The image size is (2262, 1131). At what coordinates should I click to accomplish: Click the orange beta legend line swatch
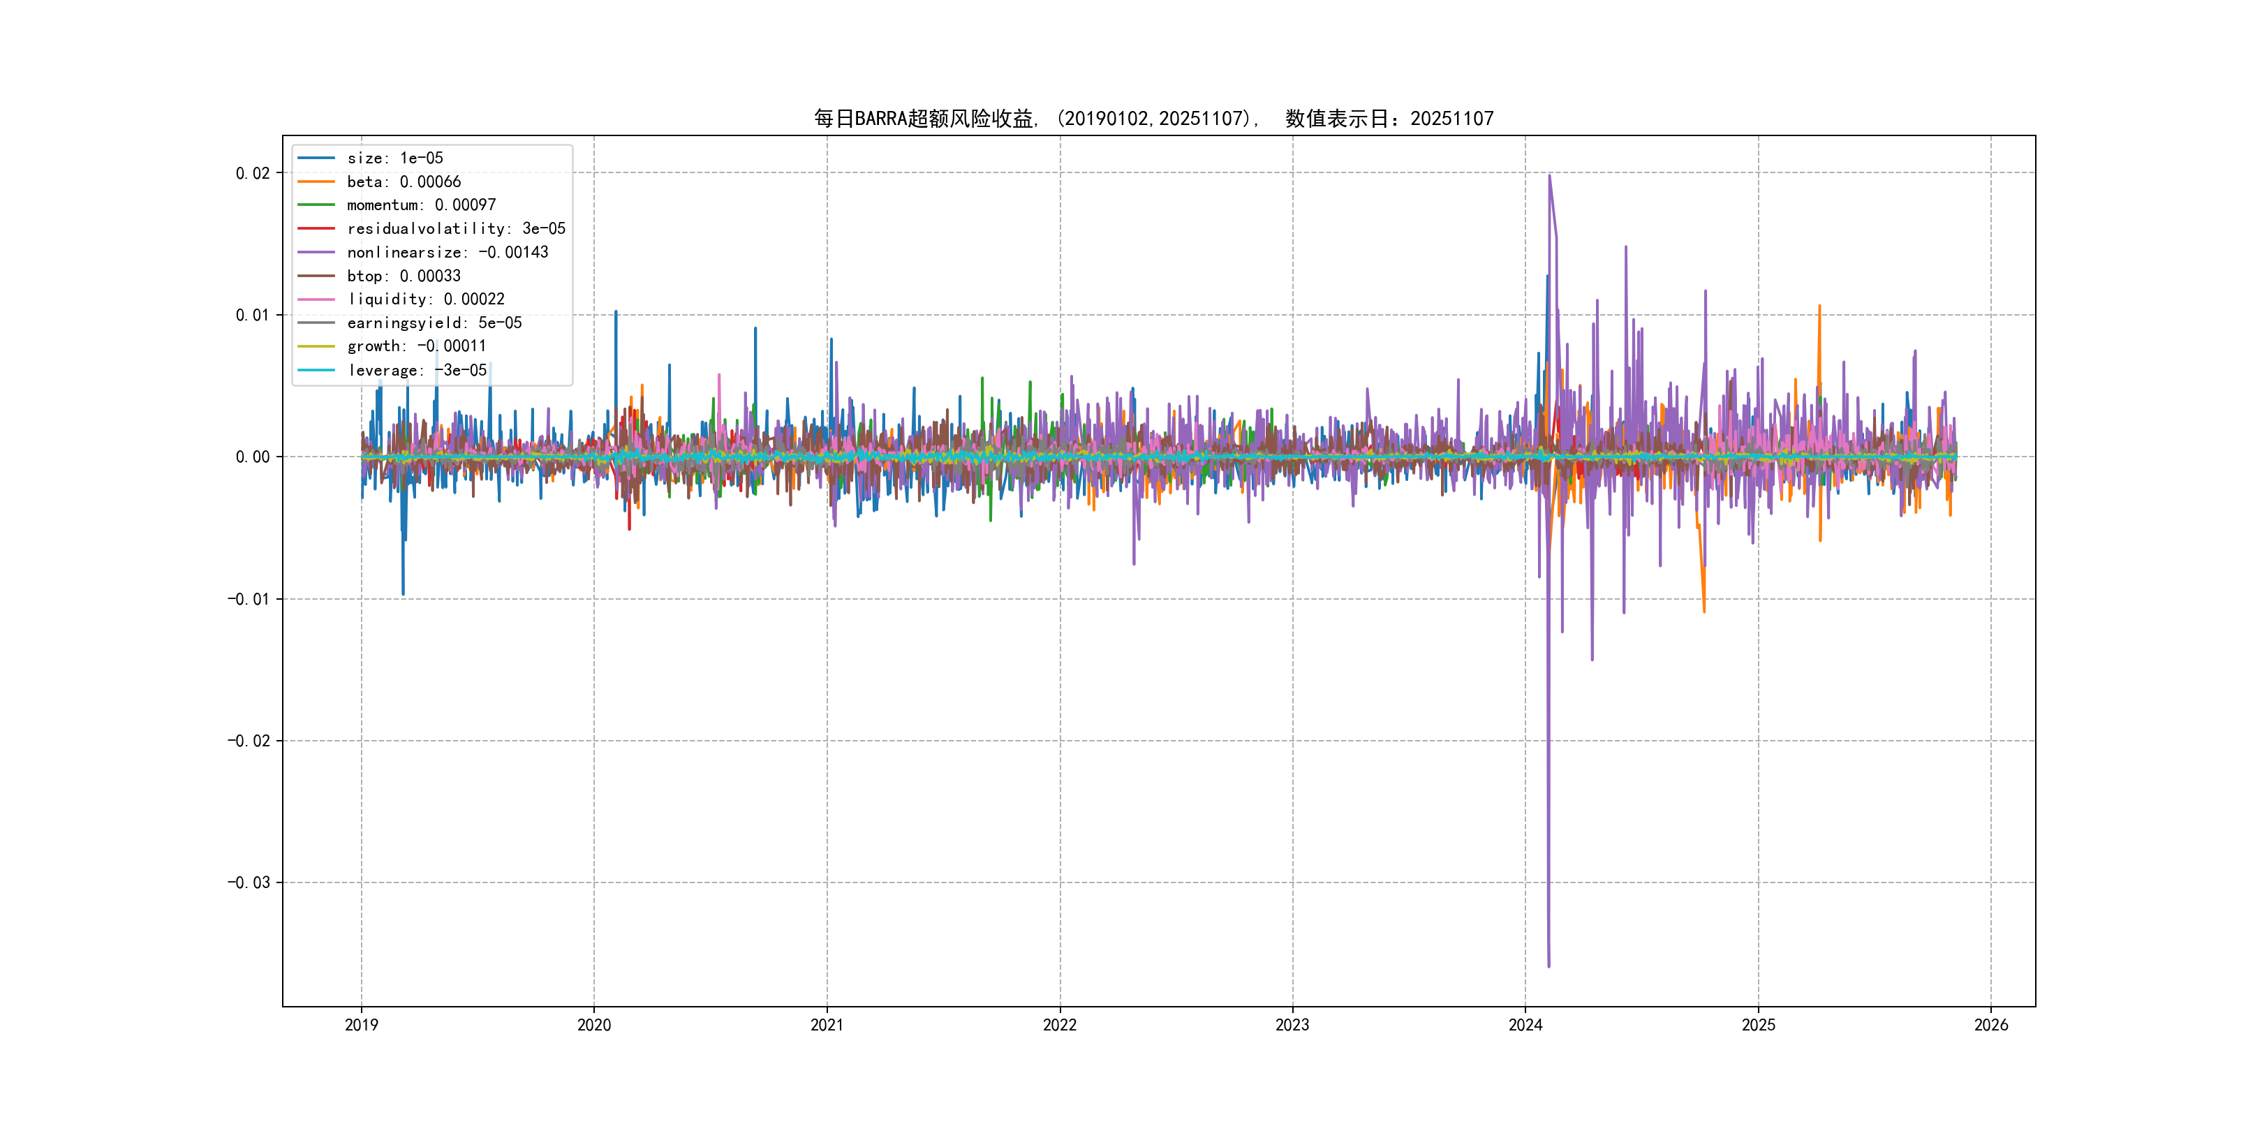[316, 182]
